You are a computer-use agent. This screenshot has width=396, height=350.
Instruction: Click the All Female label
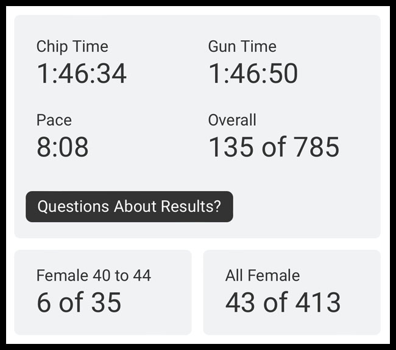pyautogui.click(x=263, y=275)
